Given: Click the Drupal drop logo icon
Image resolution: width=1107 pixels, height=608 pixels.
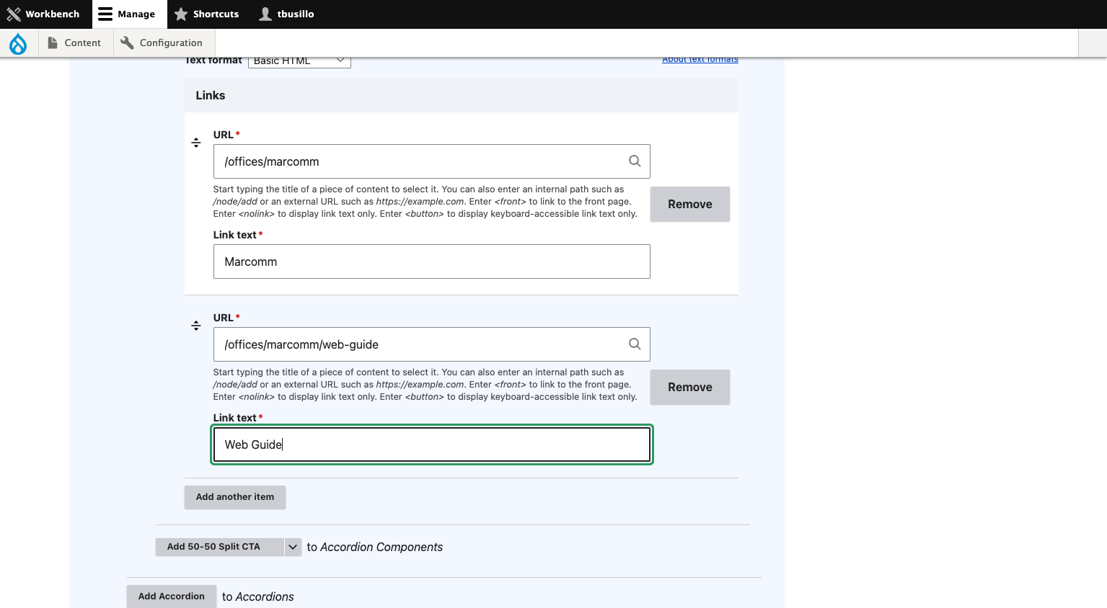Looking at the screenshot, I should tap(18, 43).
